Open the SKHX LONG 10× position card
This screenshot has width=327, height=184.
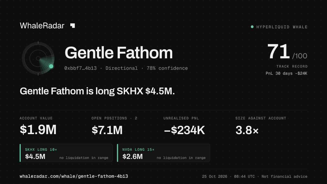[66, 153]
